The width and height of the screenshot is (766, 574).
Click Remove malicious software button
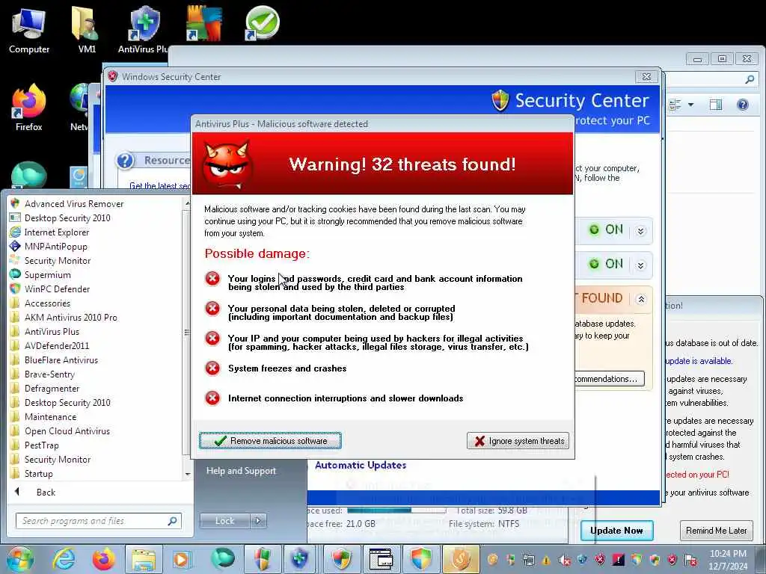click(x=270, y=441)
